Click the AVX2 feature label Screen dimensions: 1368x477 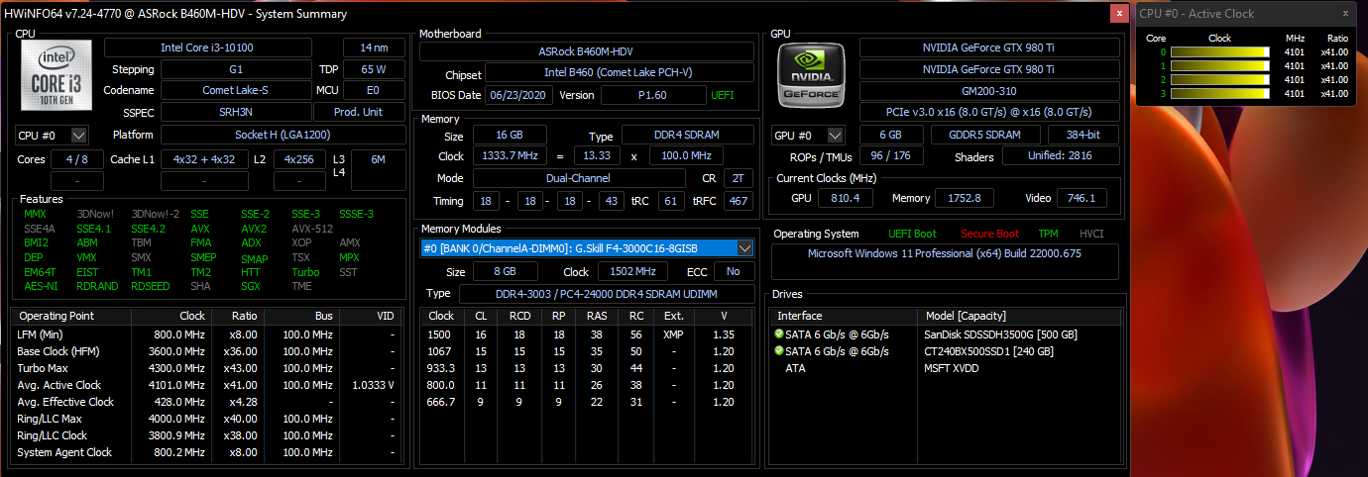pyautogui.click(x=254, y=229)
